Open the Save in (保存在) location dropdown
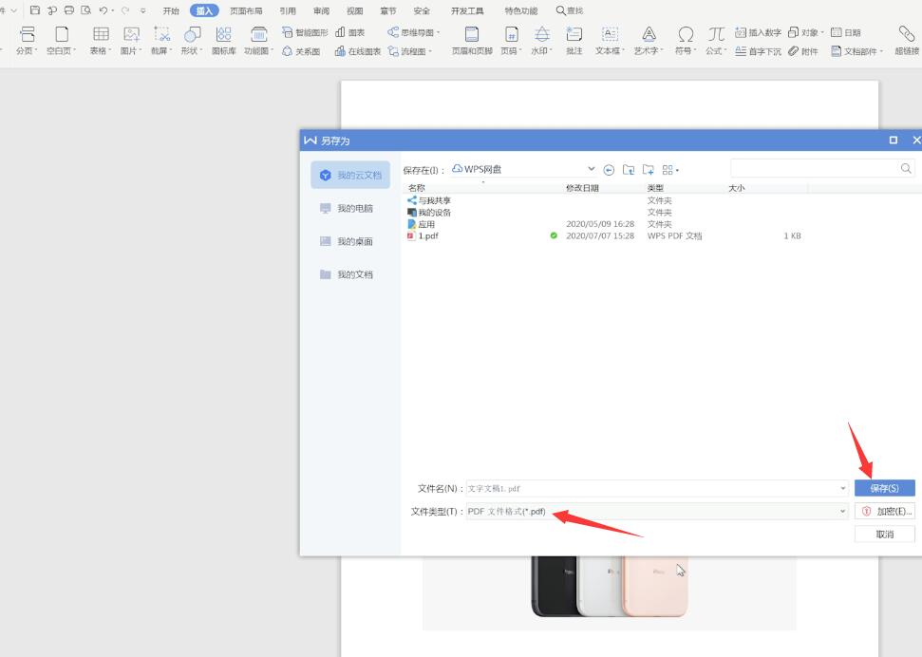Viewport: 922px width, 657px height. [591, 169]
